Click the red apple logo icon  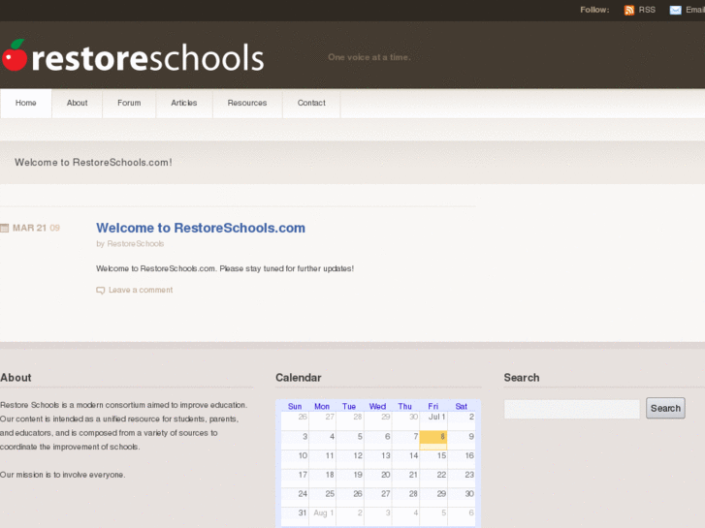point(15,55)
